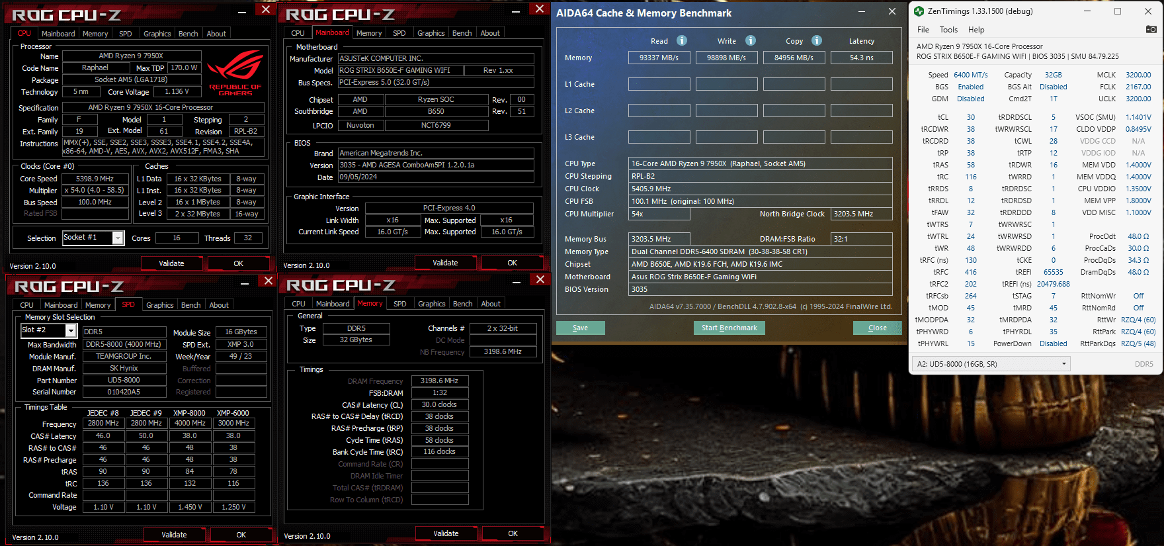
Task: Select About tab in SPD CPU-Z window
Action: [x=219, y=305]
